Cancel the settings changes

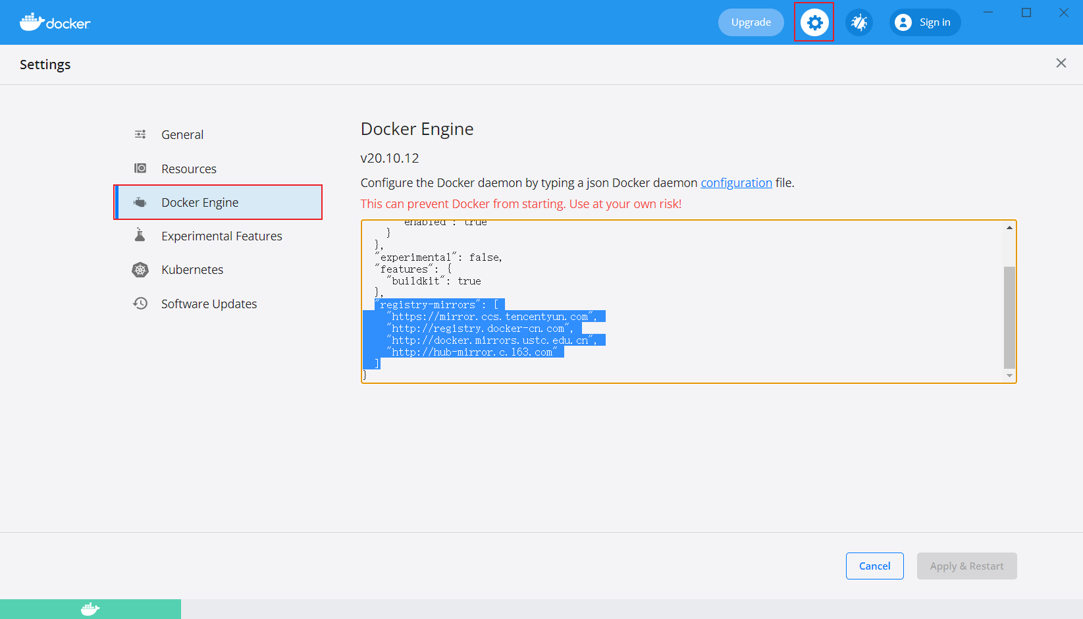[x=874, y=566]
